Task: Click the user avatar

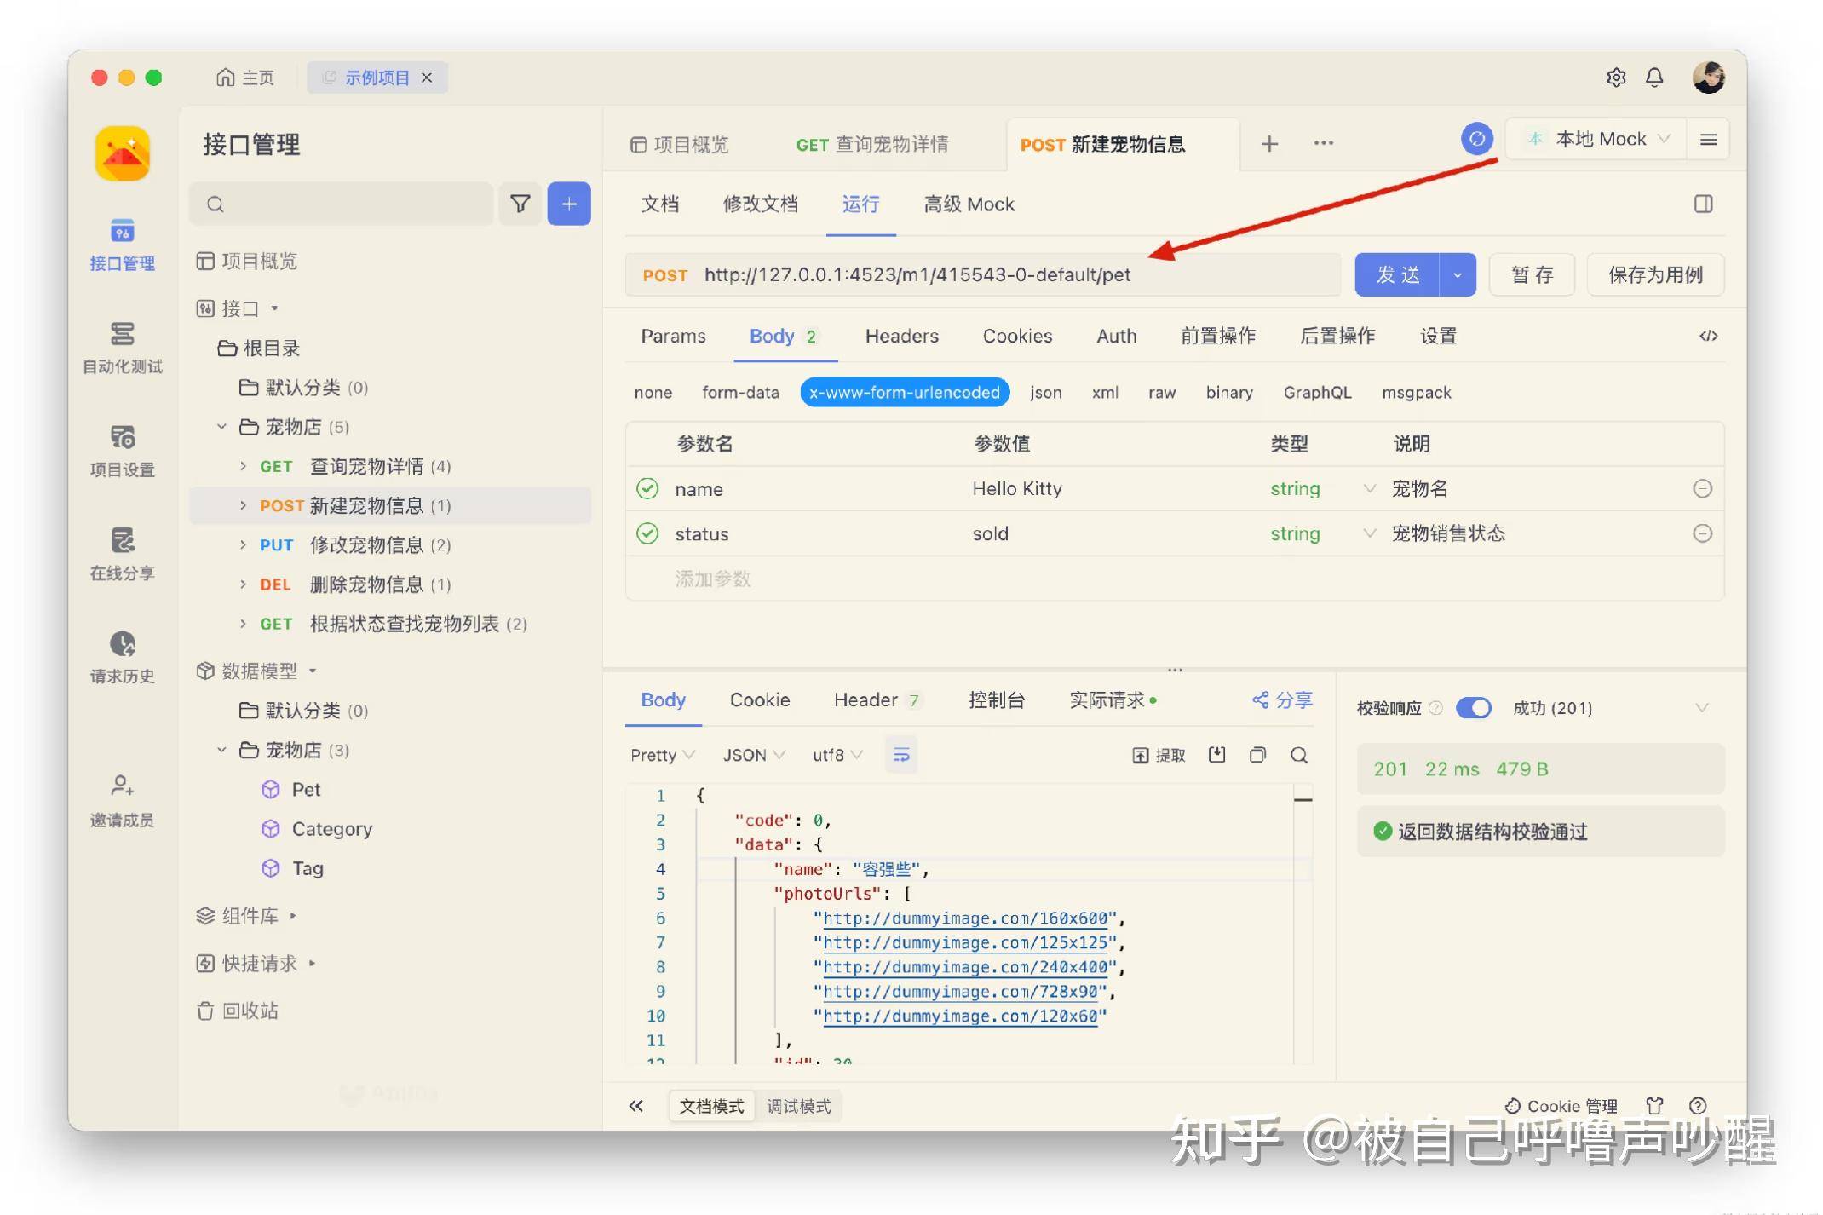Action: click(1709, 78)
